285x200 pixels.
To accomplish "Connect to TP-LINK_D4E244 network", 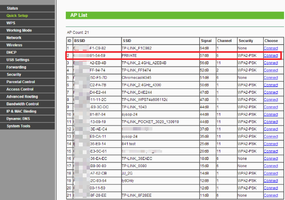I will pyautogui.click(x=271, y=92).
